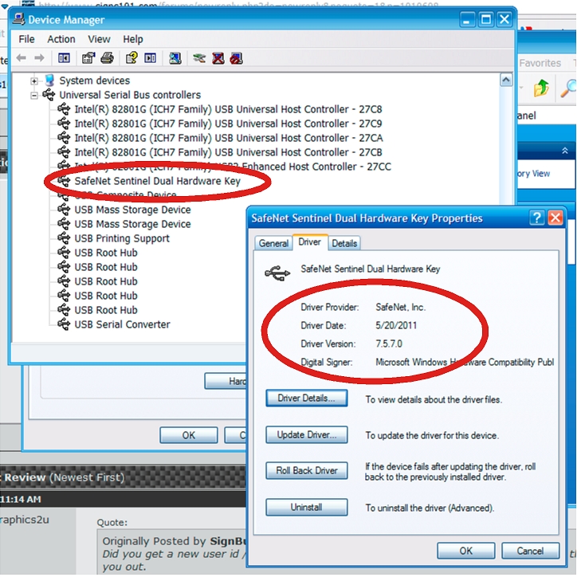Click the System devices category icon

click(x=49, y=80)
